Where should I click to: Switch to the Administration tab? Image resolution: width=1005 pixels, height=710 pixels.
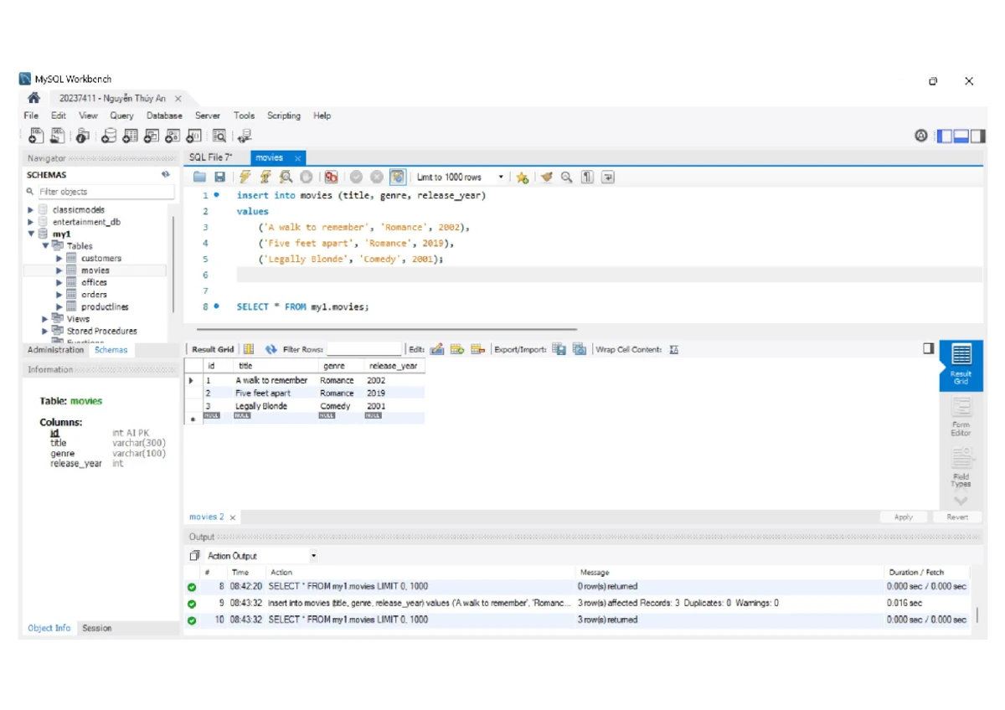point(55,350)
